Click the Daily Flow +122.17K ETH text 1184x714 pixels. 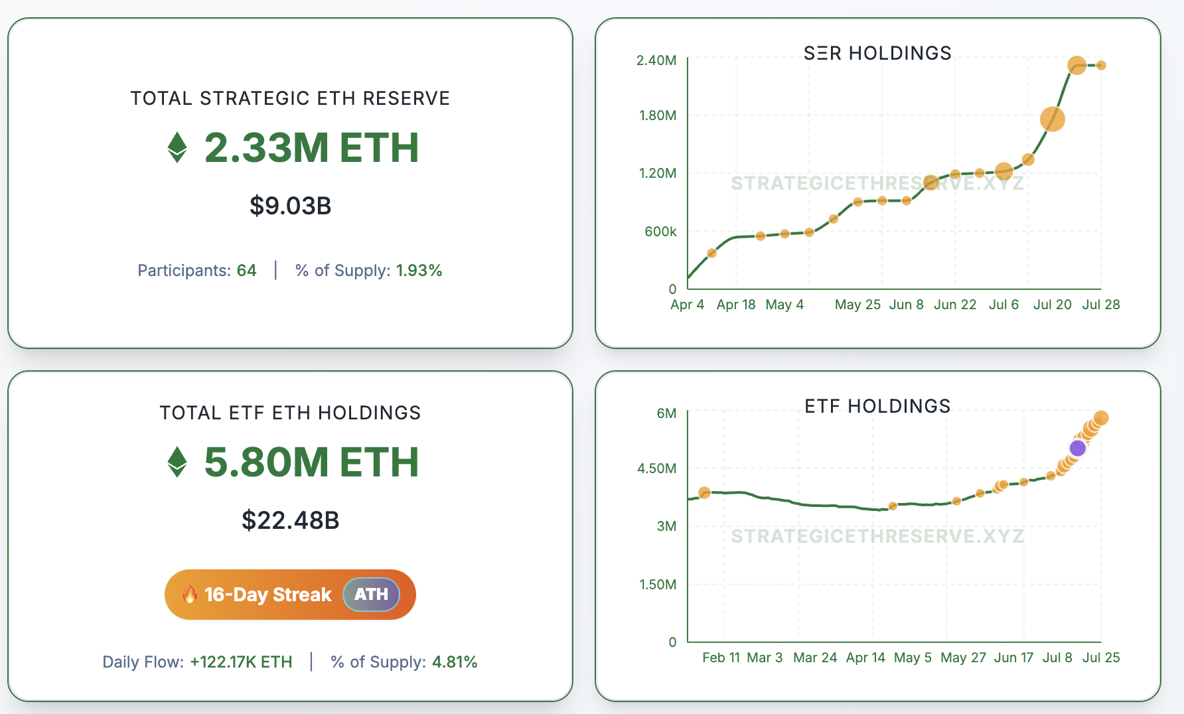[197, 662]
